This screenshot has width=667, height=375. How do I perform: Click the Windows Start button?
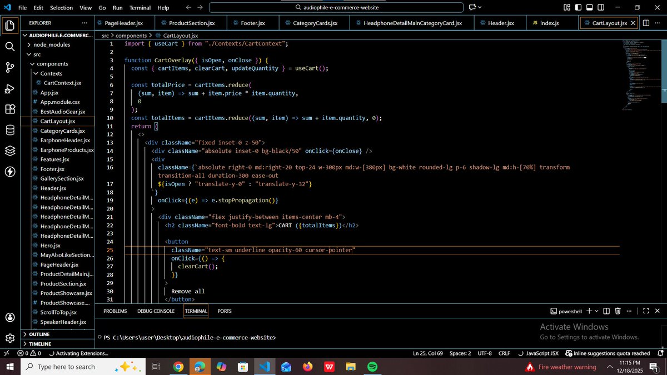9,367
